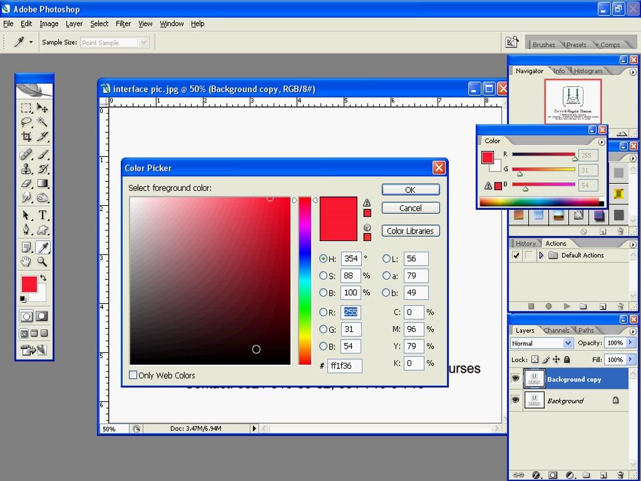641x481 pixels.
Task: Activate the Type tool
Action: coord(42,215)
